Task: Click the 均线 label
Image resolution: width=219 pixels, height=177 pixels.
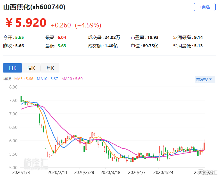Action: tap(7, 79)
